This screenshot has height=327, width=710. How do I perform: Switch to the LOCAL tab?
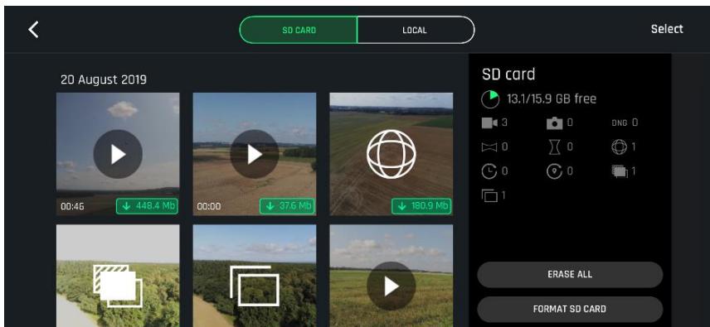coord(416,31)
